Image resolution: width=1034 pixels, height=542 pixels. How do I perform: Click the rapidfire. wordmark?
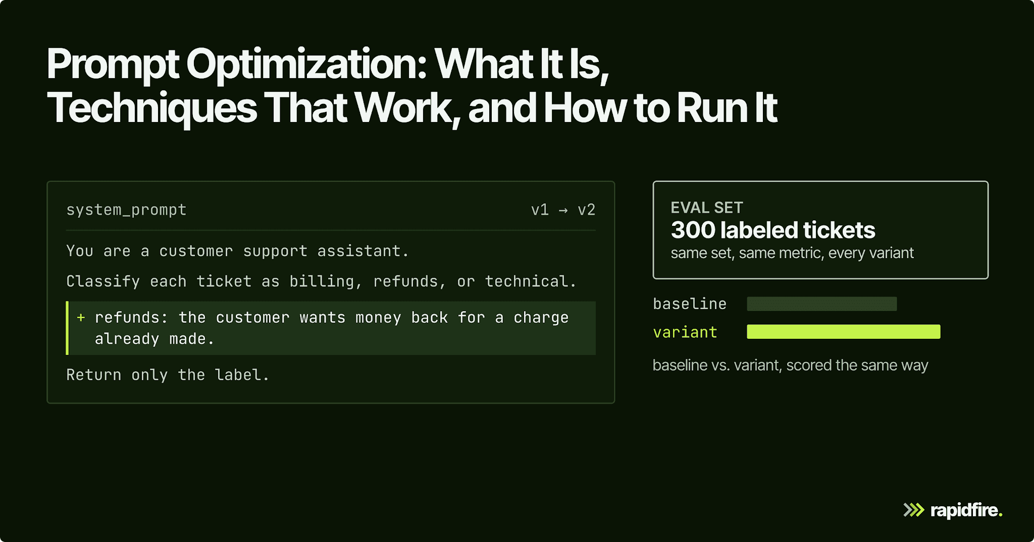point(966,510)
